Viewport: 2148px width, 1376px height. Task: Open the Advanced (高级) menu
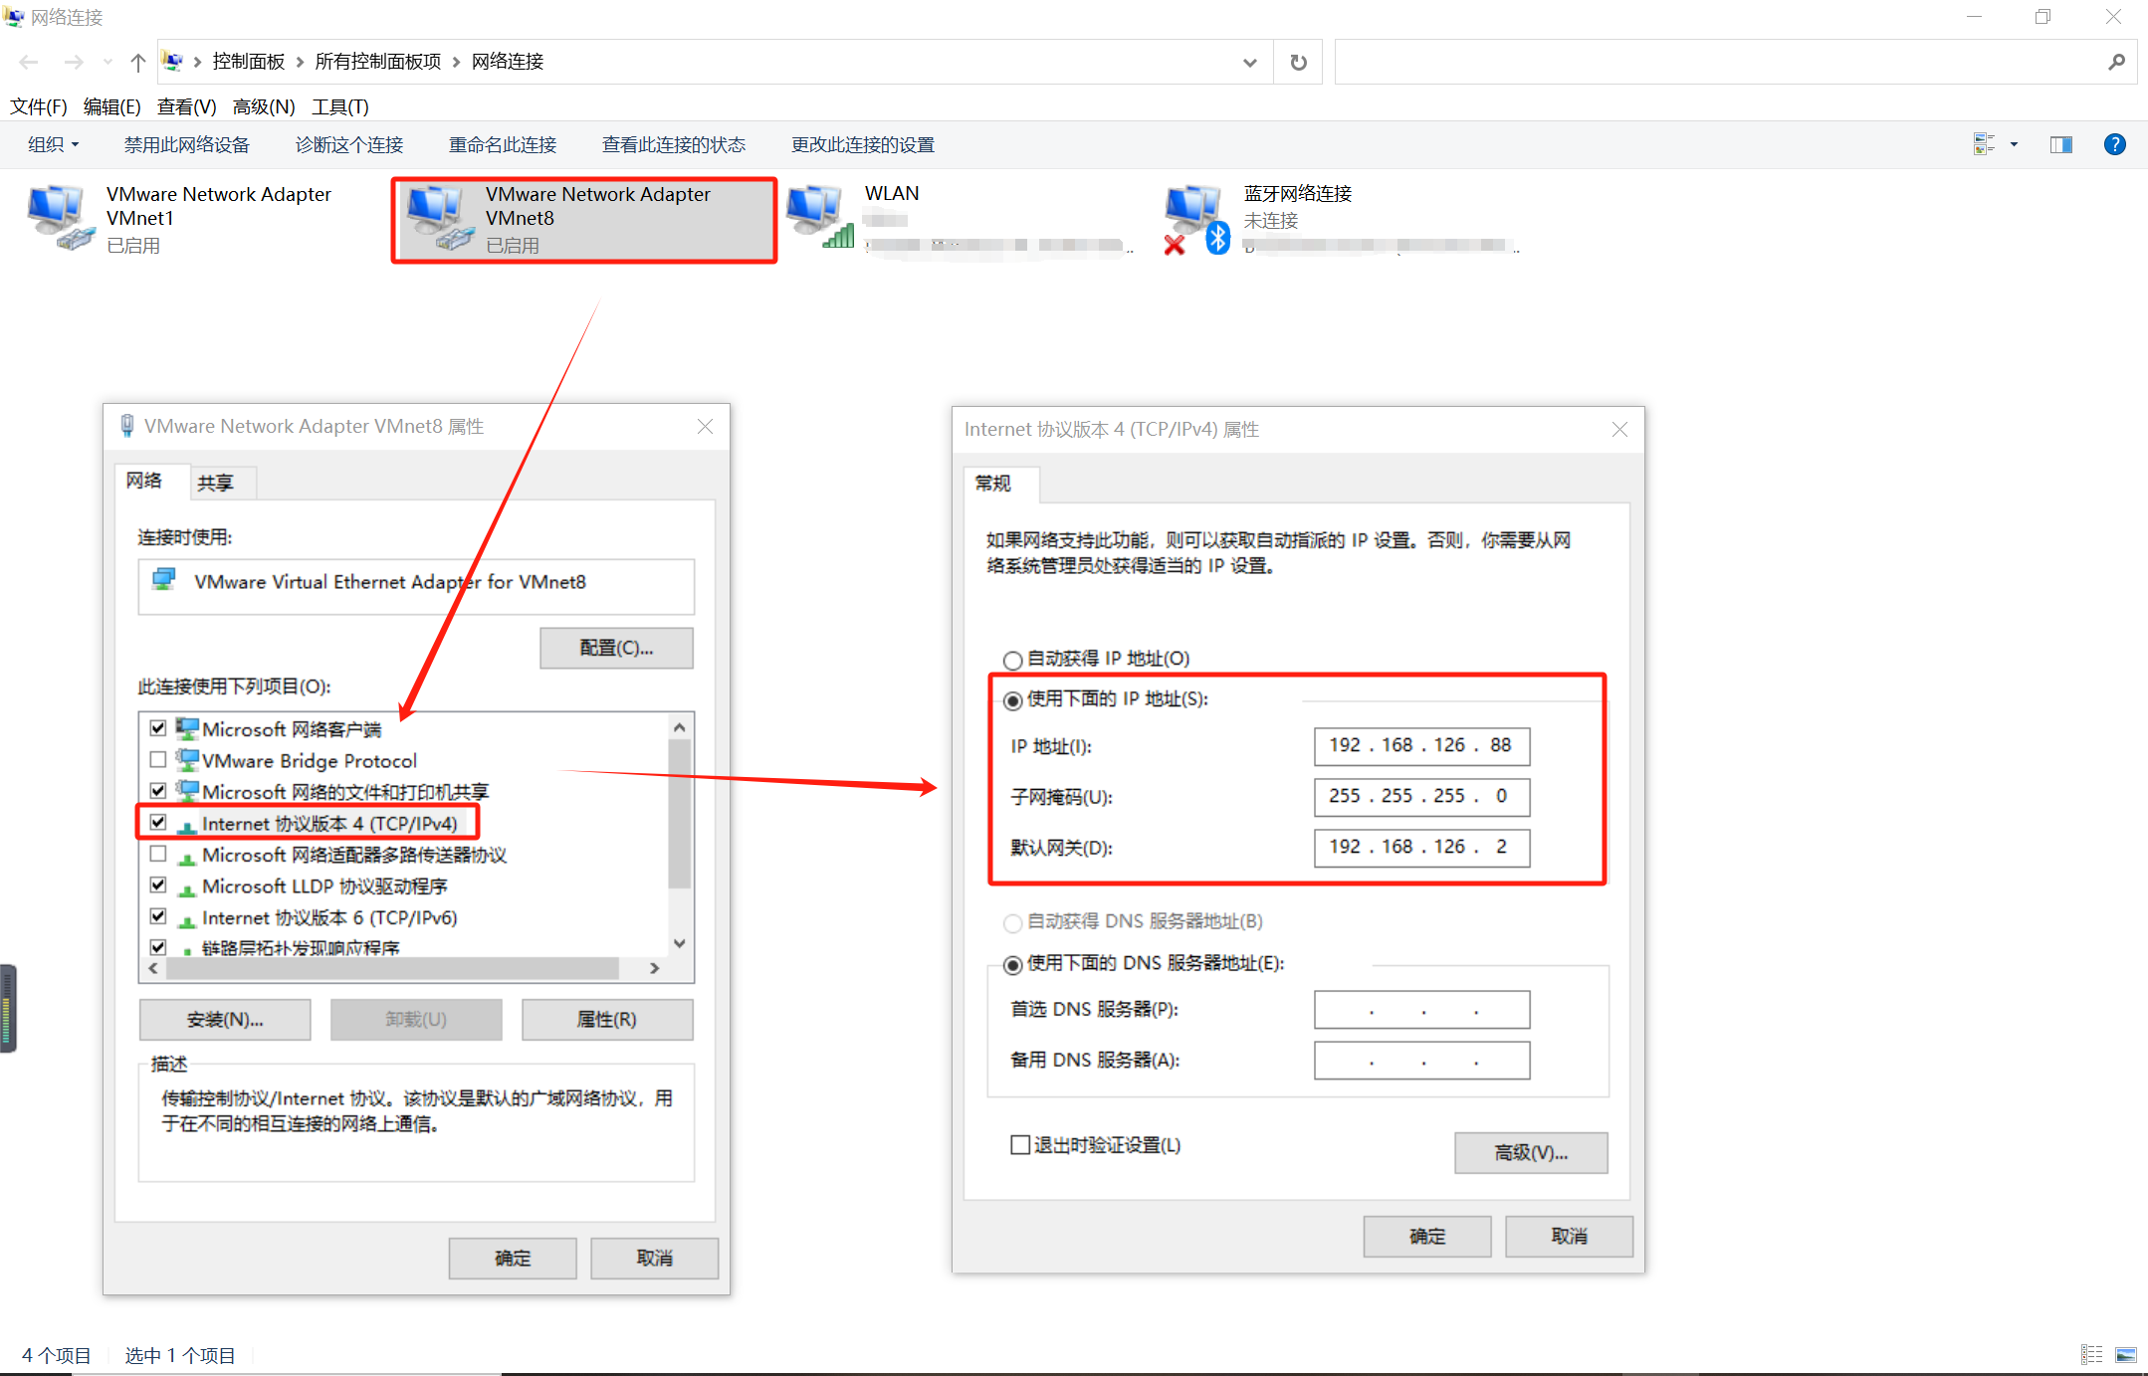pos(263,106)
